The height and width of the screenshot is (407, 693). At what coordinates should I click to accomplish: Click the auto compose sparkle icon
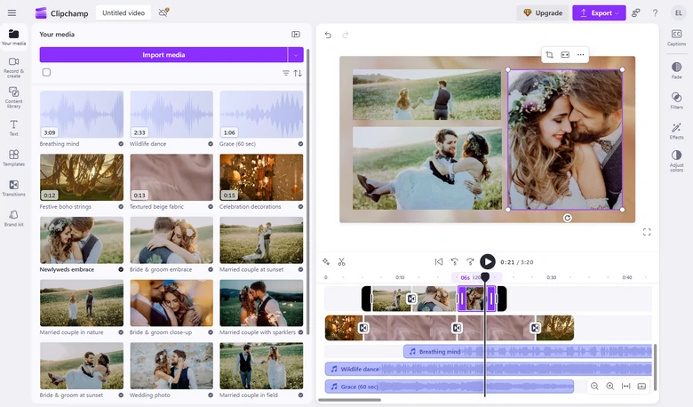click(326, 261)
